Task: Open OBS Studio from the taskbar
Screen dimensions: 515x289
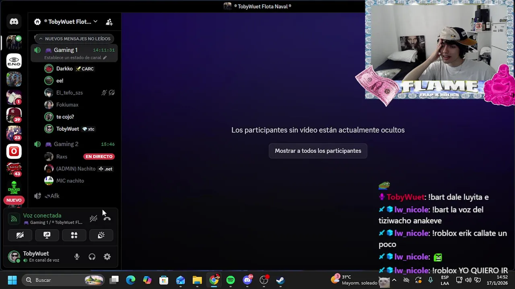Action: point(264,280)
